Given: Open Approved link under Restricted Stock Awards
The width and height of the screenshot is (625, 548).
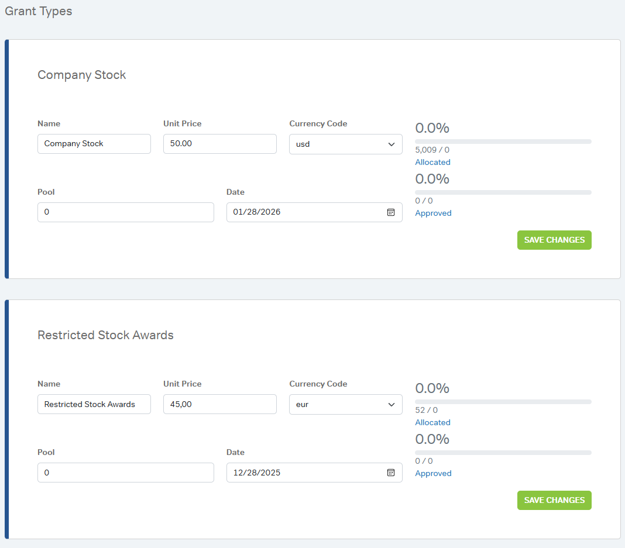Looking at the screenshot, I should [x=433, y=473].
